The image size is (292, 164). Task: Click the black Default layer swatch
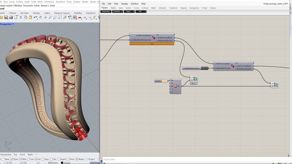tap(62, 163)
